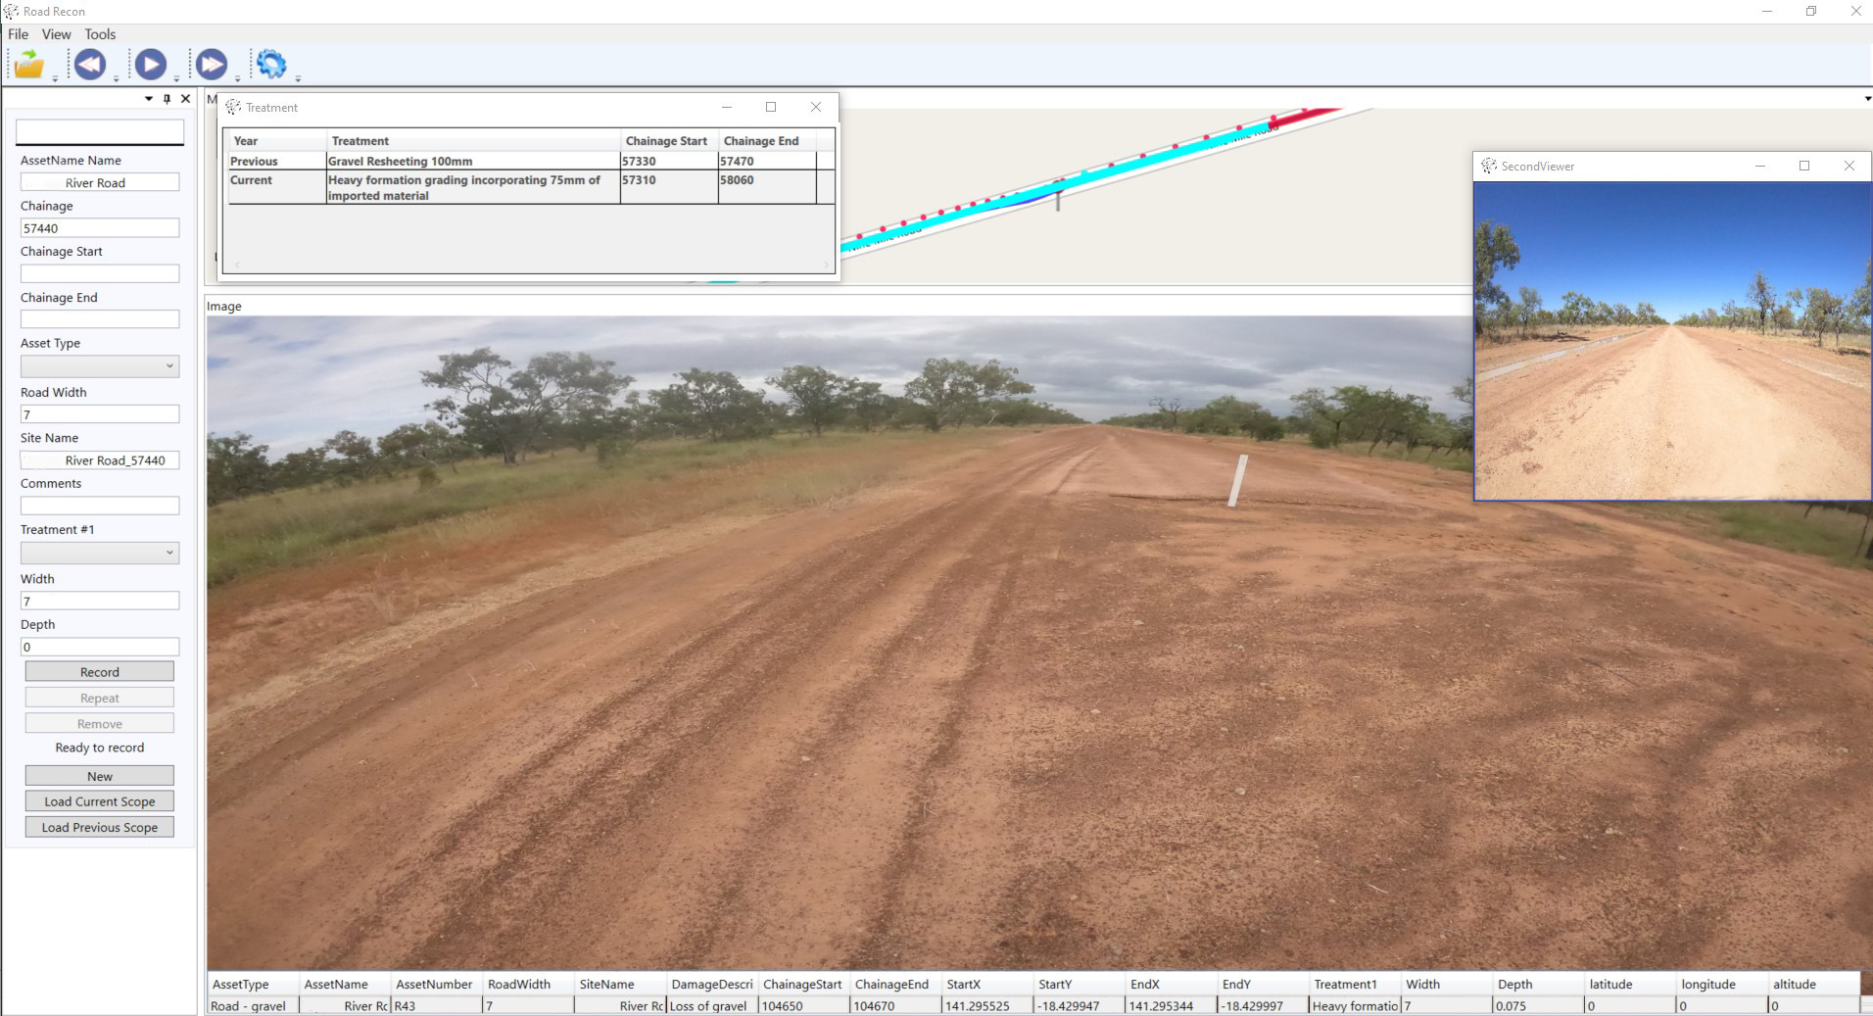This screenshot has height=1016, width=1873.
Task: Click the AssetName Name field
Action: click(100, 182)
